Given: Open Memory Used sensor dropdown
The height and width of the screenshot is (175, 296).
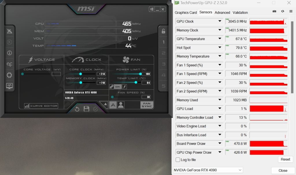Looking at the screenshot, I should click(220, 100).
